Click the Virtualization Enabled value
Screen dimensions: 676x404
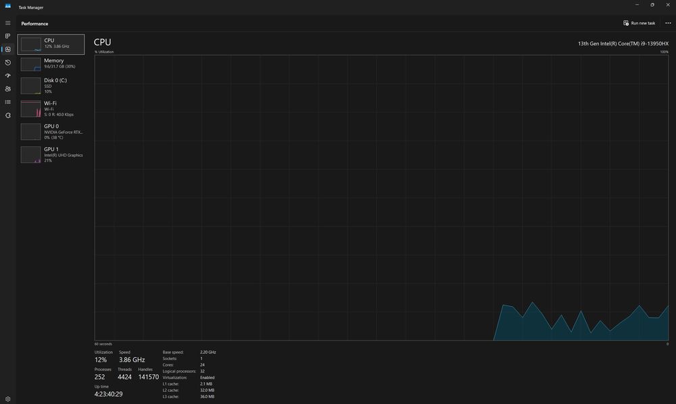coord(207,378)
